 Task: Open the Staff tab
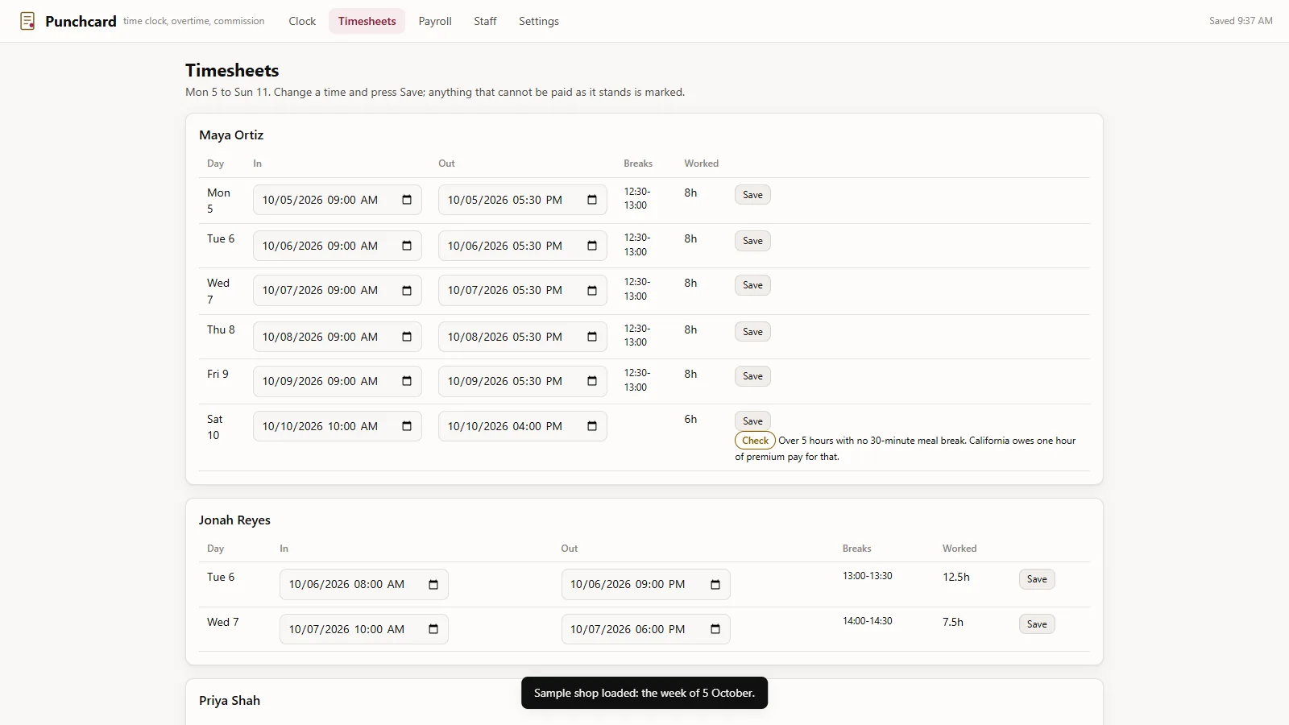485,21
